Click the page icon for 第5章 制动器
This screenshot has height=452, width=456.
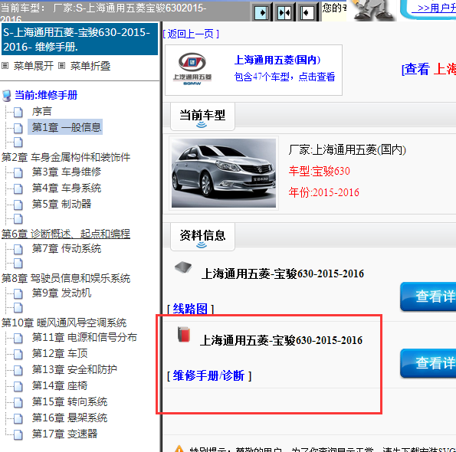tap(18, 205)
